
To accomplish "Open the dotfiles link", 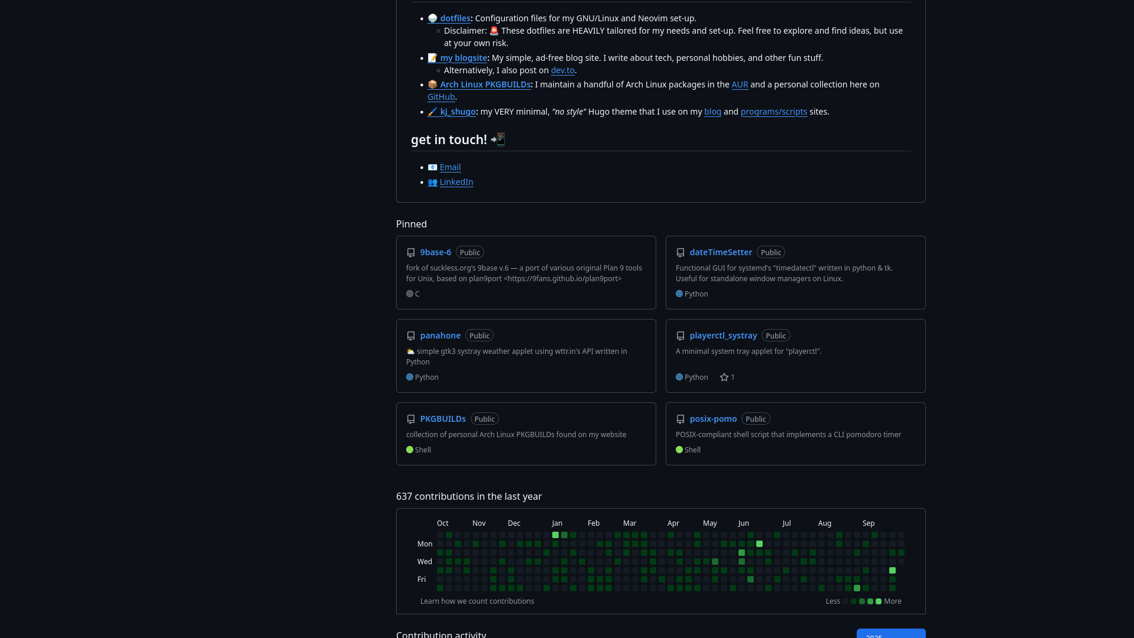I will tap(455, 18).
